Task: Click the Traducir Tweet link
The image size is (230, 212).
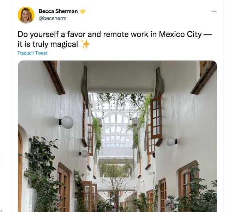Action: 32,53
